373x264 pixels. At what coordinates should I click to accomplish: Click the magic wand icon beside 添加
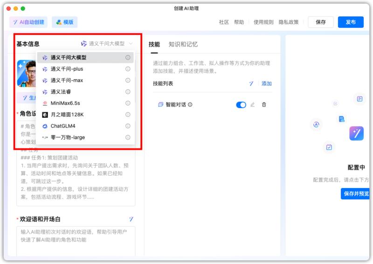coord(251,83)
